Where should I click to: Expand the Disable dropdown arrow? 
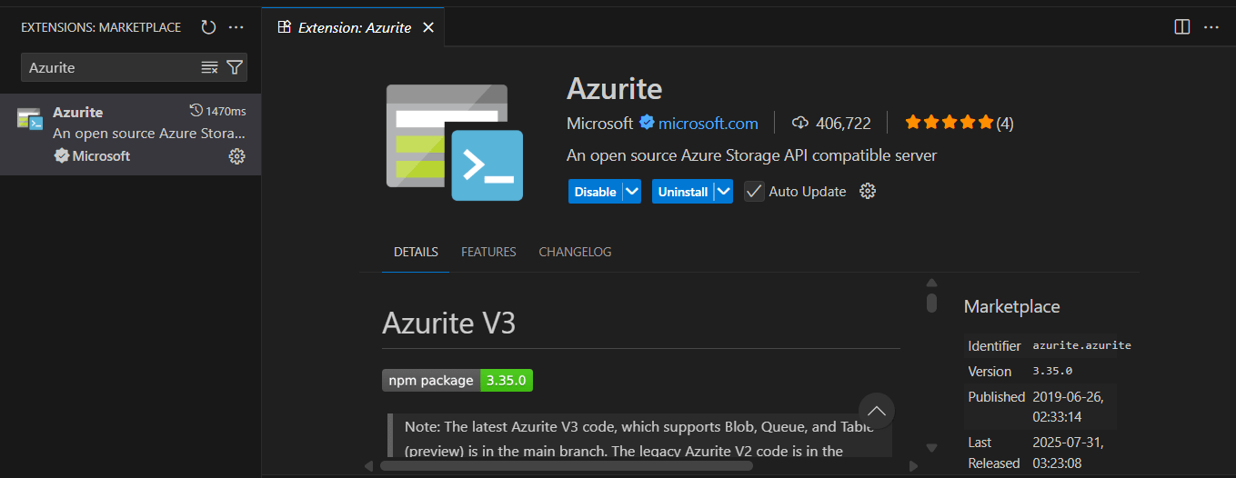click(x=633, y=192)
